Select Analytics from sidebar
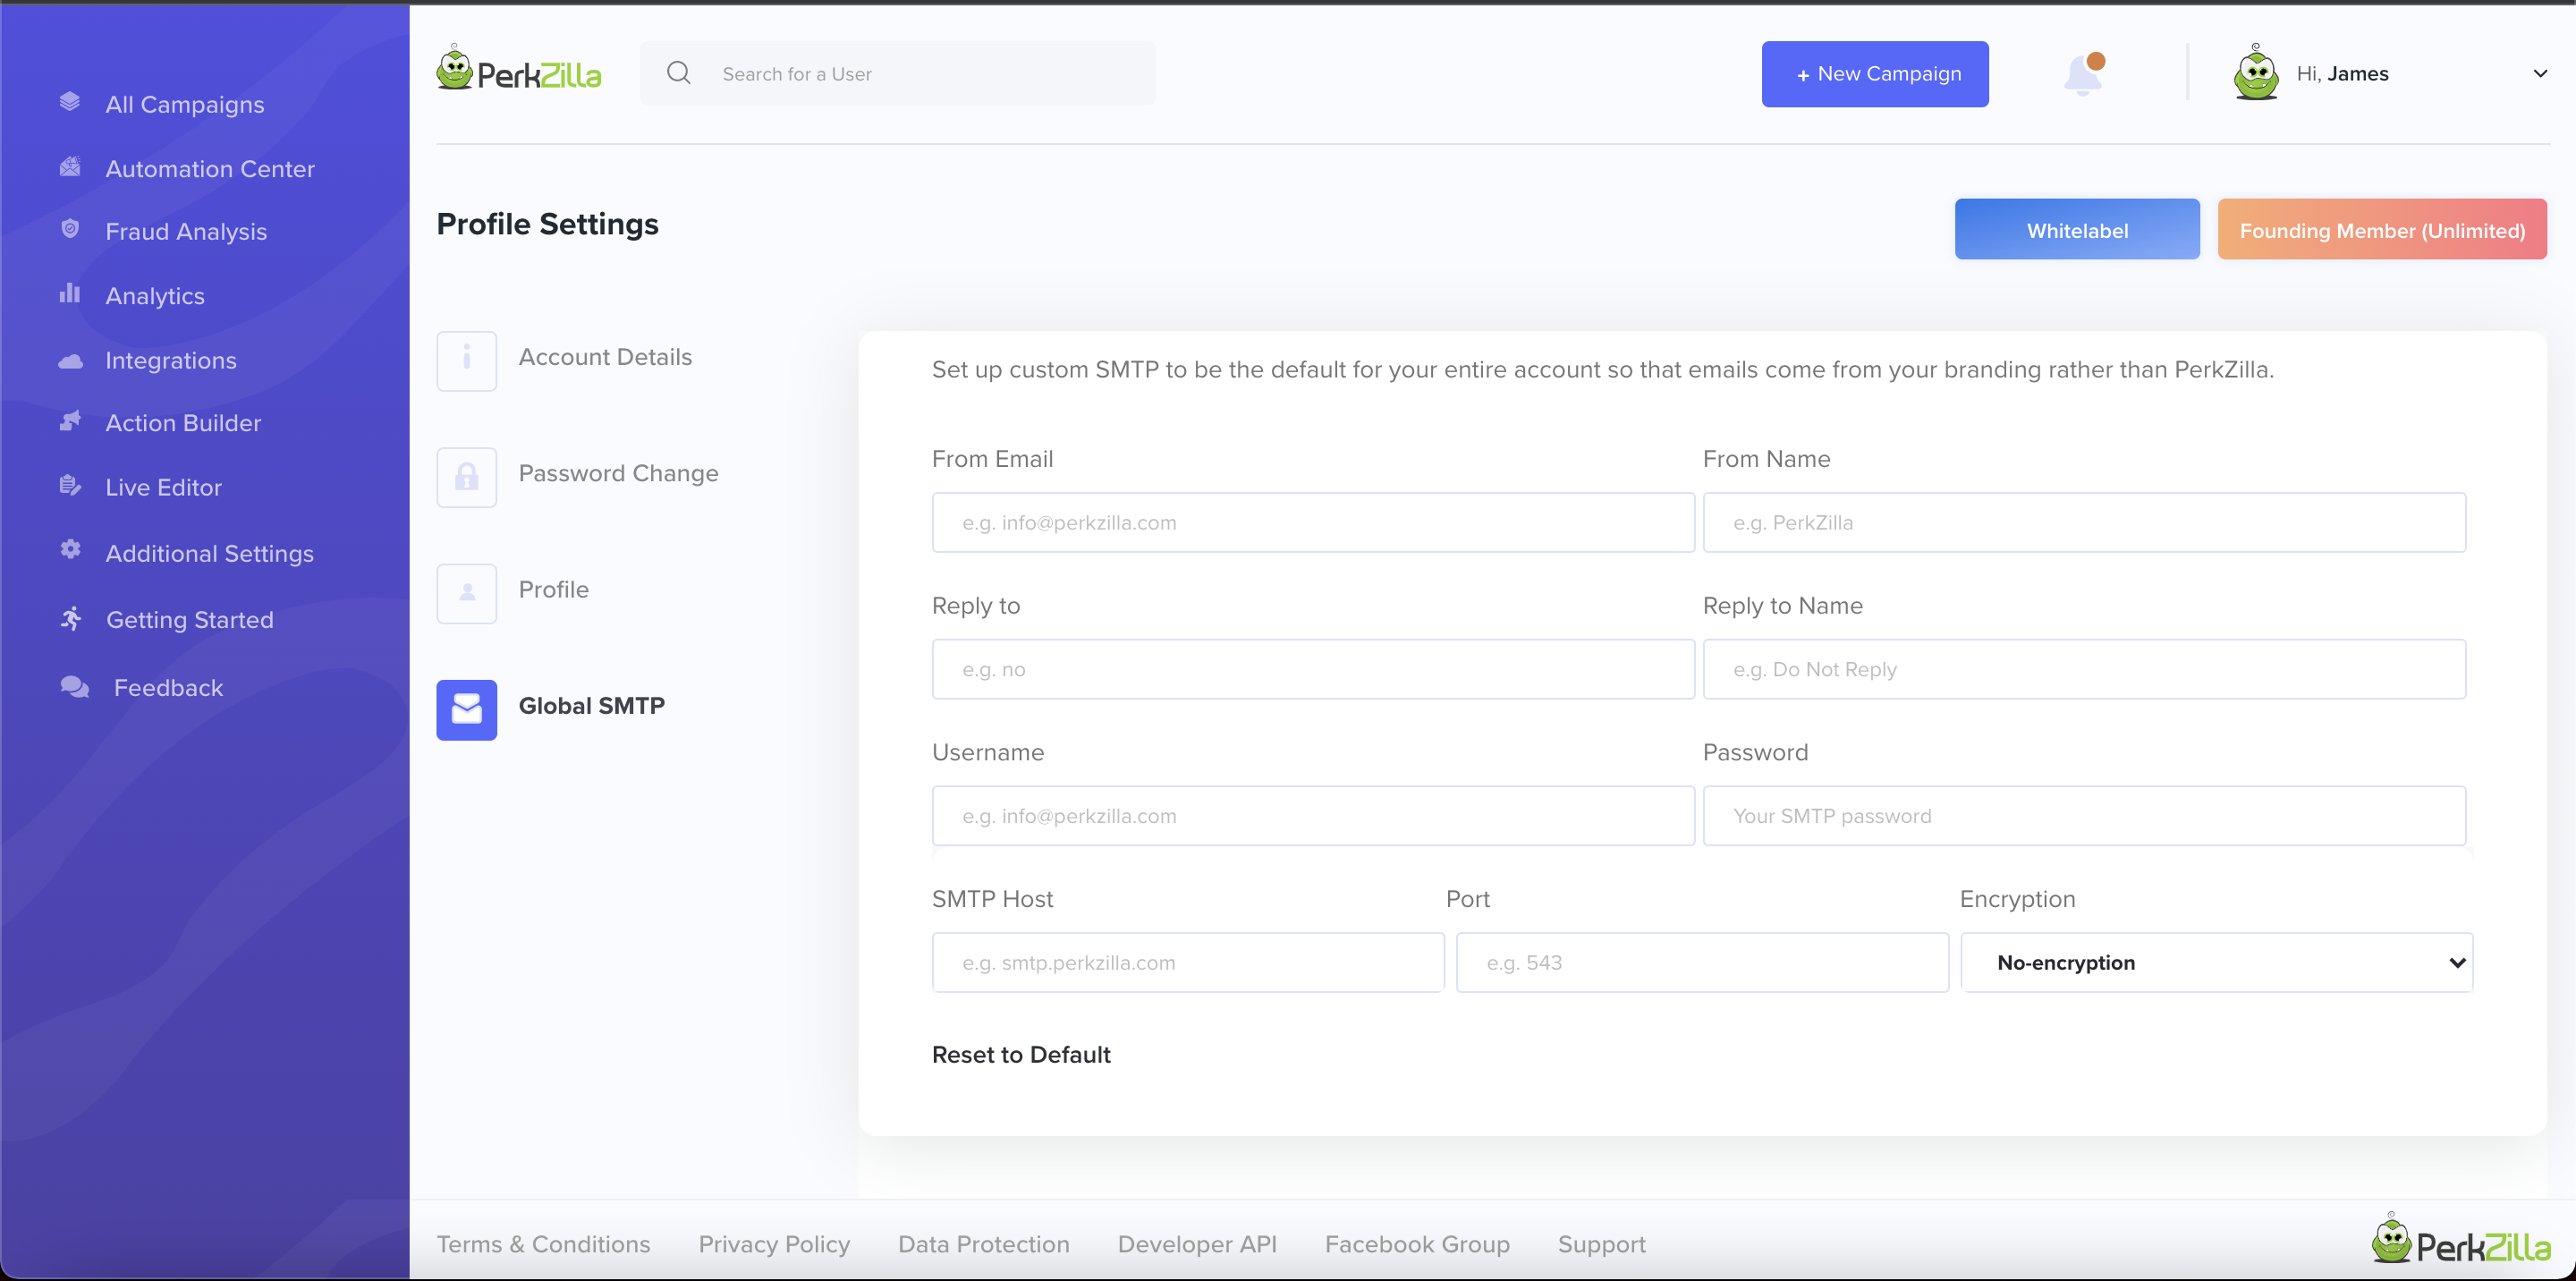This screenshot has height=1281, width=2576. (x=155, y=296)
